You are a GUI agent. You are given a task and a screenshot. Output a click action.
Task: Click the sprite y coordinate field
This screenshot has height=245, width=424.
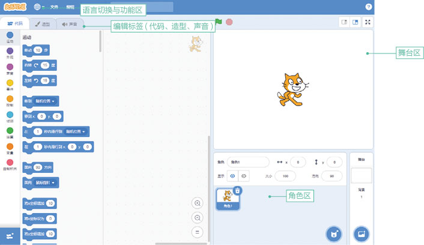point(335,162)
